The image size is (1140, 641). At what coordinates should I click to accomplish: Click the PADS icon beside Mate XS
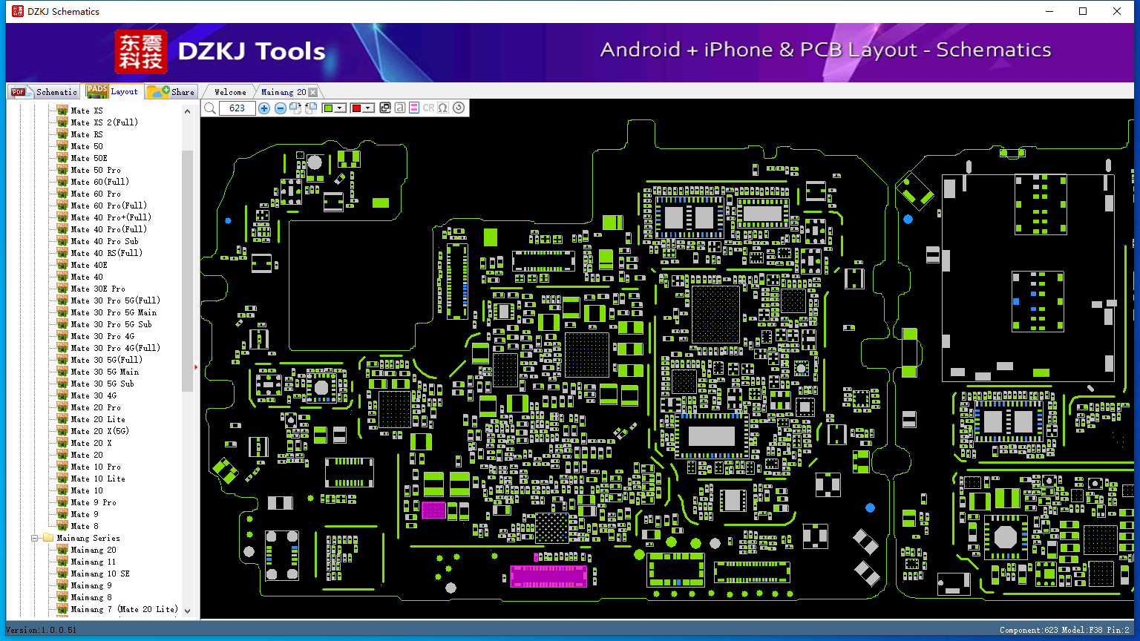click(62, 111)
